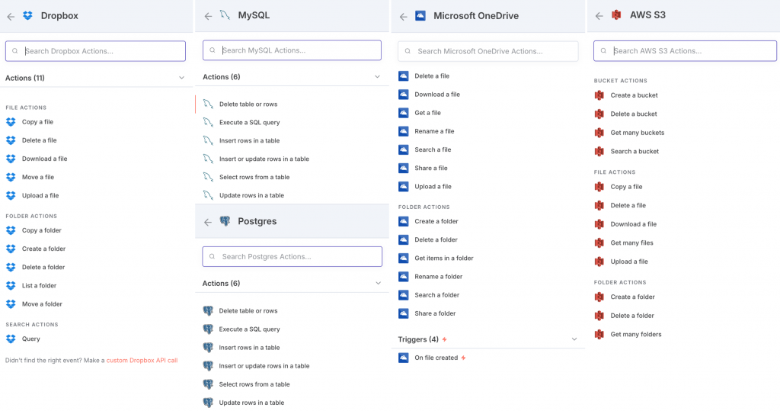Image resolution: width=780 pixels, height=411 pixels.
Task: Click the Dropbox icon beside Create a folder
Action: 11,249
